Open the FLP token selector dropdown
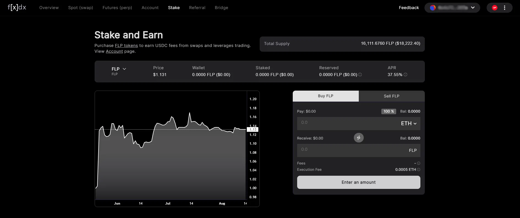This screenshot has height=218, width=520. coord(119,69)
